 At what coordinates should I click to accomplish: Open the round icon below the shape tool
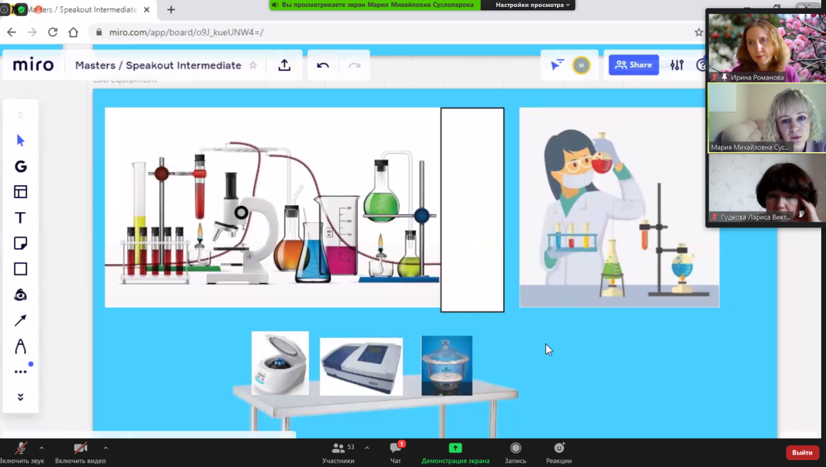tap(21, 295)
